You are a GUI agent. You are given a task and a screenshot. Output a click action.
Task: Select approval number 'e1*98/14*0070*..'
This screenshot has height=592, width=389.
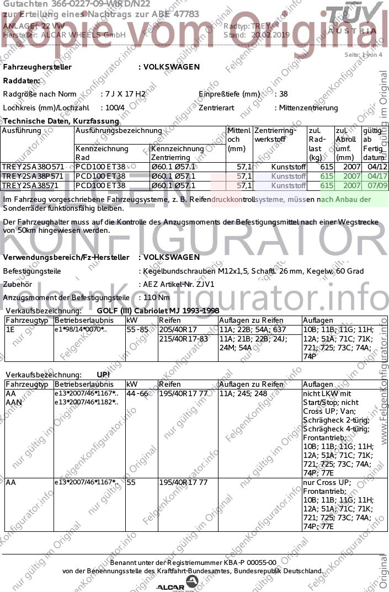pyautogui.click(x=81, y=329)
